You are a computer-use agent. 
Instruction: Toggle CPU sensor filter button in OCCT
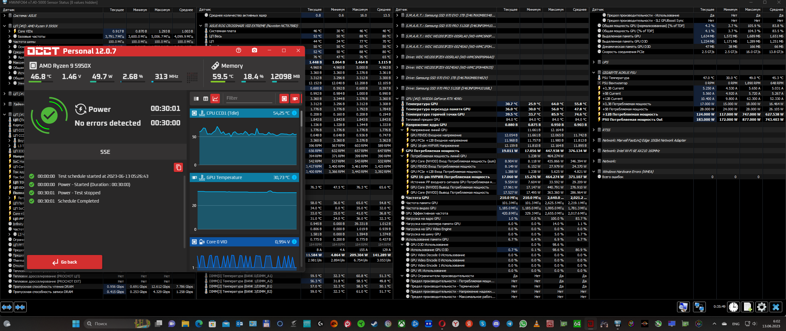[284, 99]
